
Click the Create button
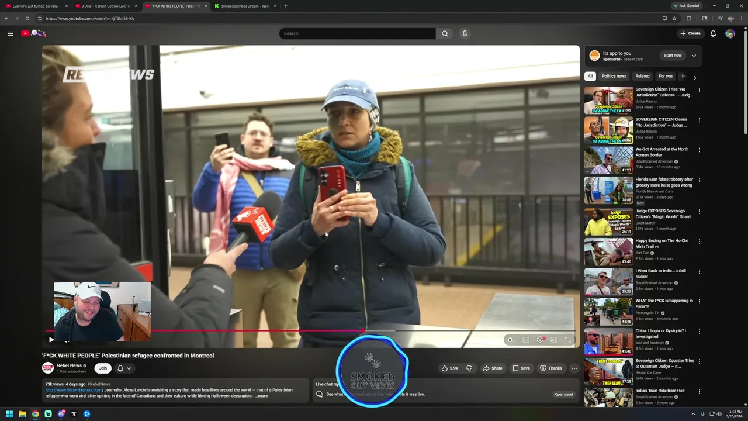coord(690,33)
